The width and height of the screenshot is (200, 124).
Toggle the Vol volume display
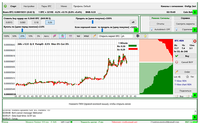point(78,36)
